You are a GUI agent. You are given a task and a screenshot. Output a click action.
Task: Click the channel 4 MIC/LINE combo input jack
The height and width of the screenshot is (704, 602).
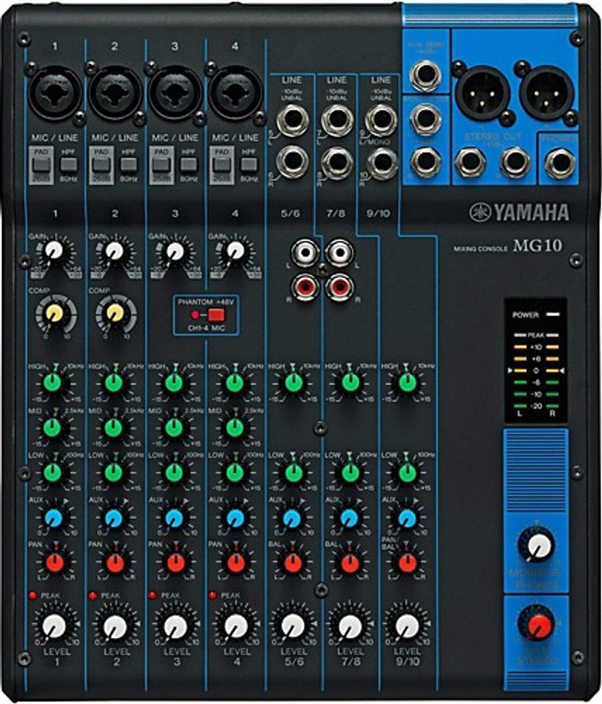pos(235,94)
